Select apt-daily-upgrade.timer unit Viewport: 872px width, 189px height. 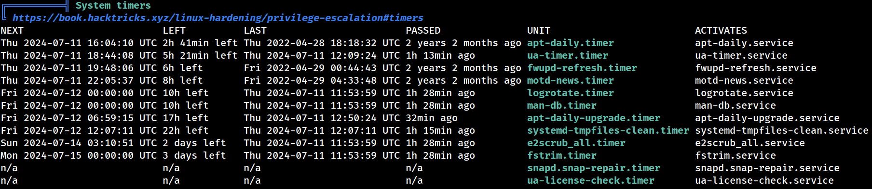(x=594, y=118)
